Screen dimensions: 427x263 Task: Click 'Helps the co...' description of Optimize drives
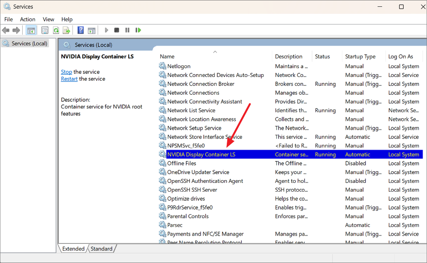pos(291,199)
